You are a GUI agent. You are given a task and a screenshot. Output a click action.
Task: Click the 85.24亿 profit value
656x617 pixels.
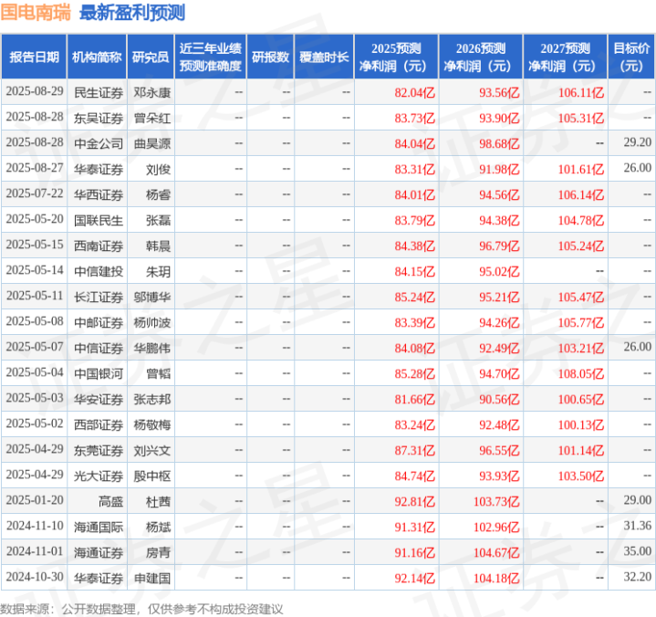coord(414,298)
